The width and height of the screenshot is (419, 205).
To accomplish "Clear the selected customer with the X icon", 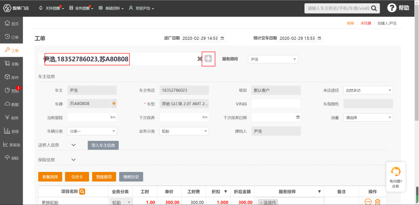I will 200,59.
